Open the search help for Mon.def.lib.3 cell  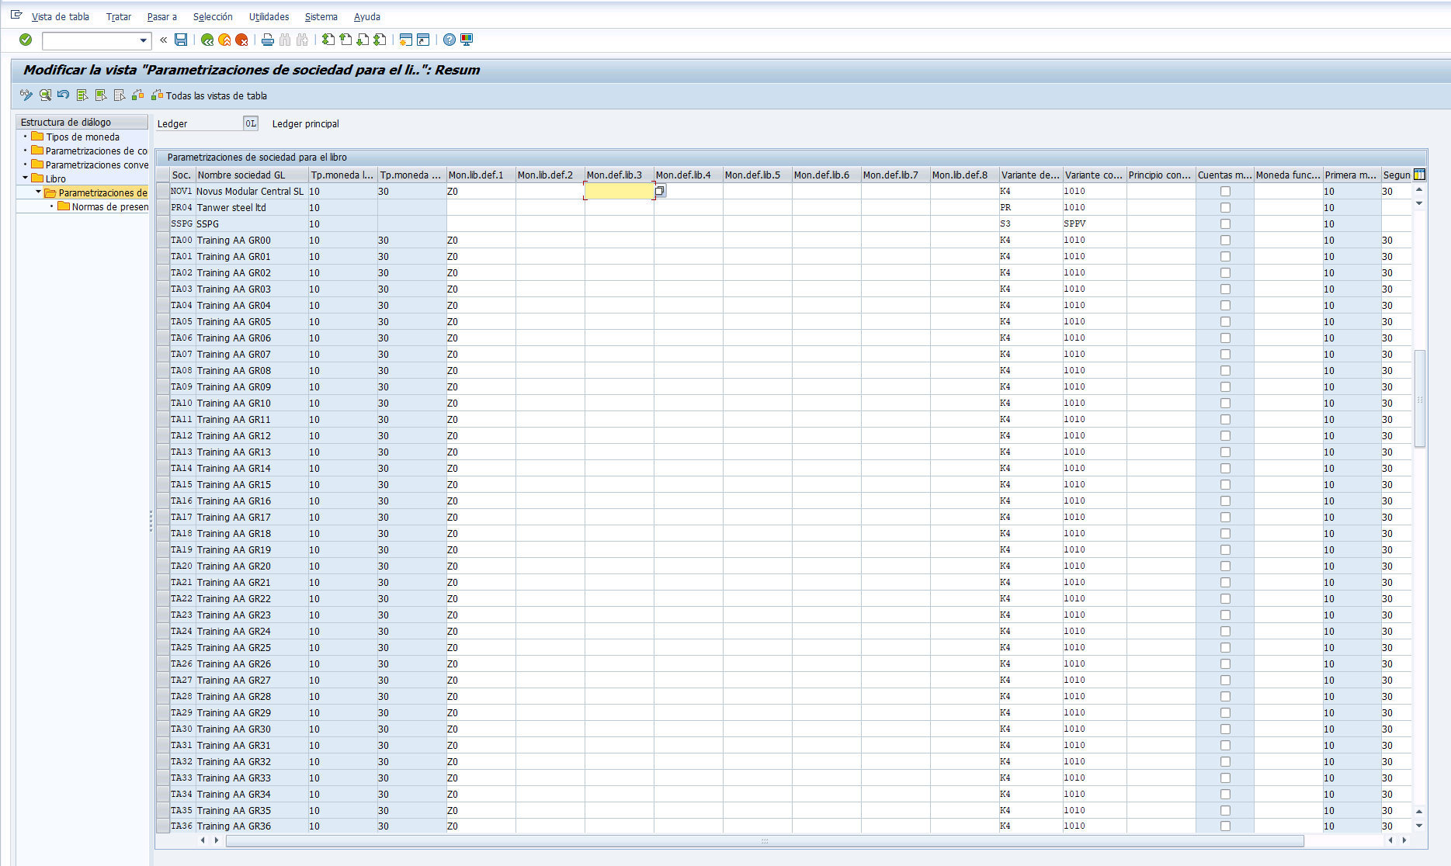click(x=660, y=190)
